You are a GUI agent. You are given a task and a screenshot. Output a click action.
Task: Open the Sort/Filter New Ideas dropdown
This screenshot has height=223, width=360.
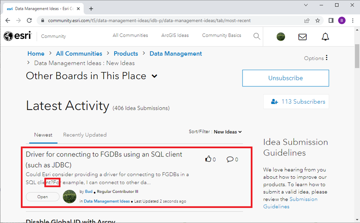[228, 132]
